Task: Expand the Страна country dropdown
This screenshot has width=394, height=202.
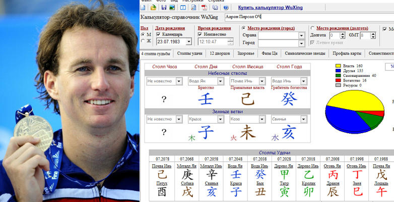Action: [301, 36]
